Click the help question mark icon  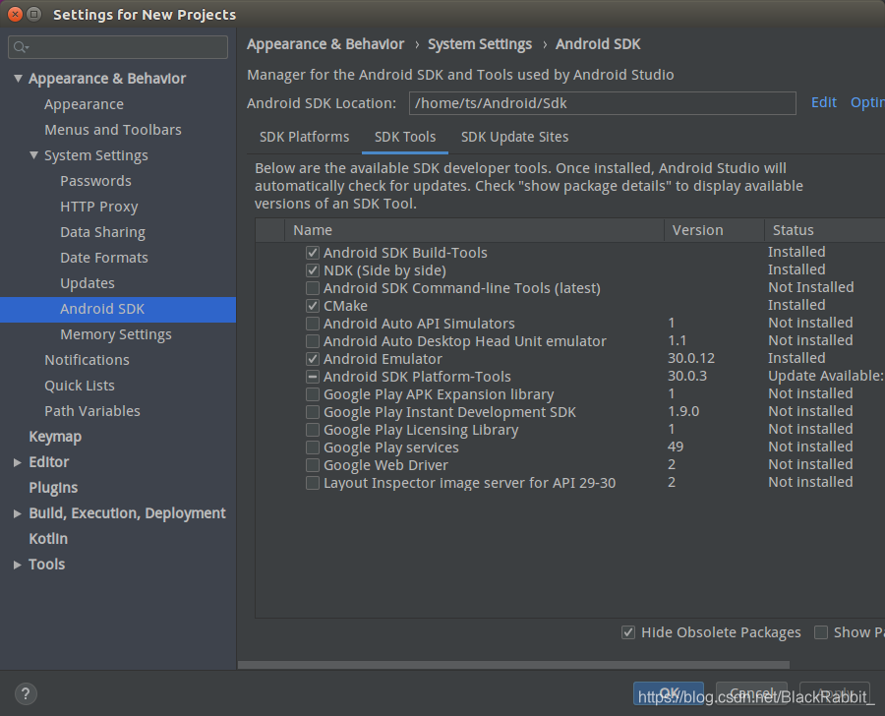pos(25,693)
